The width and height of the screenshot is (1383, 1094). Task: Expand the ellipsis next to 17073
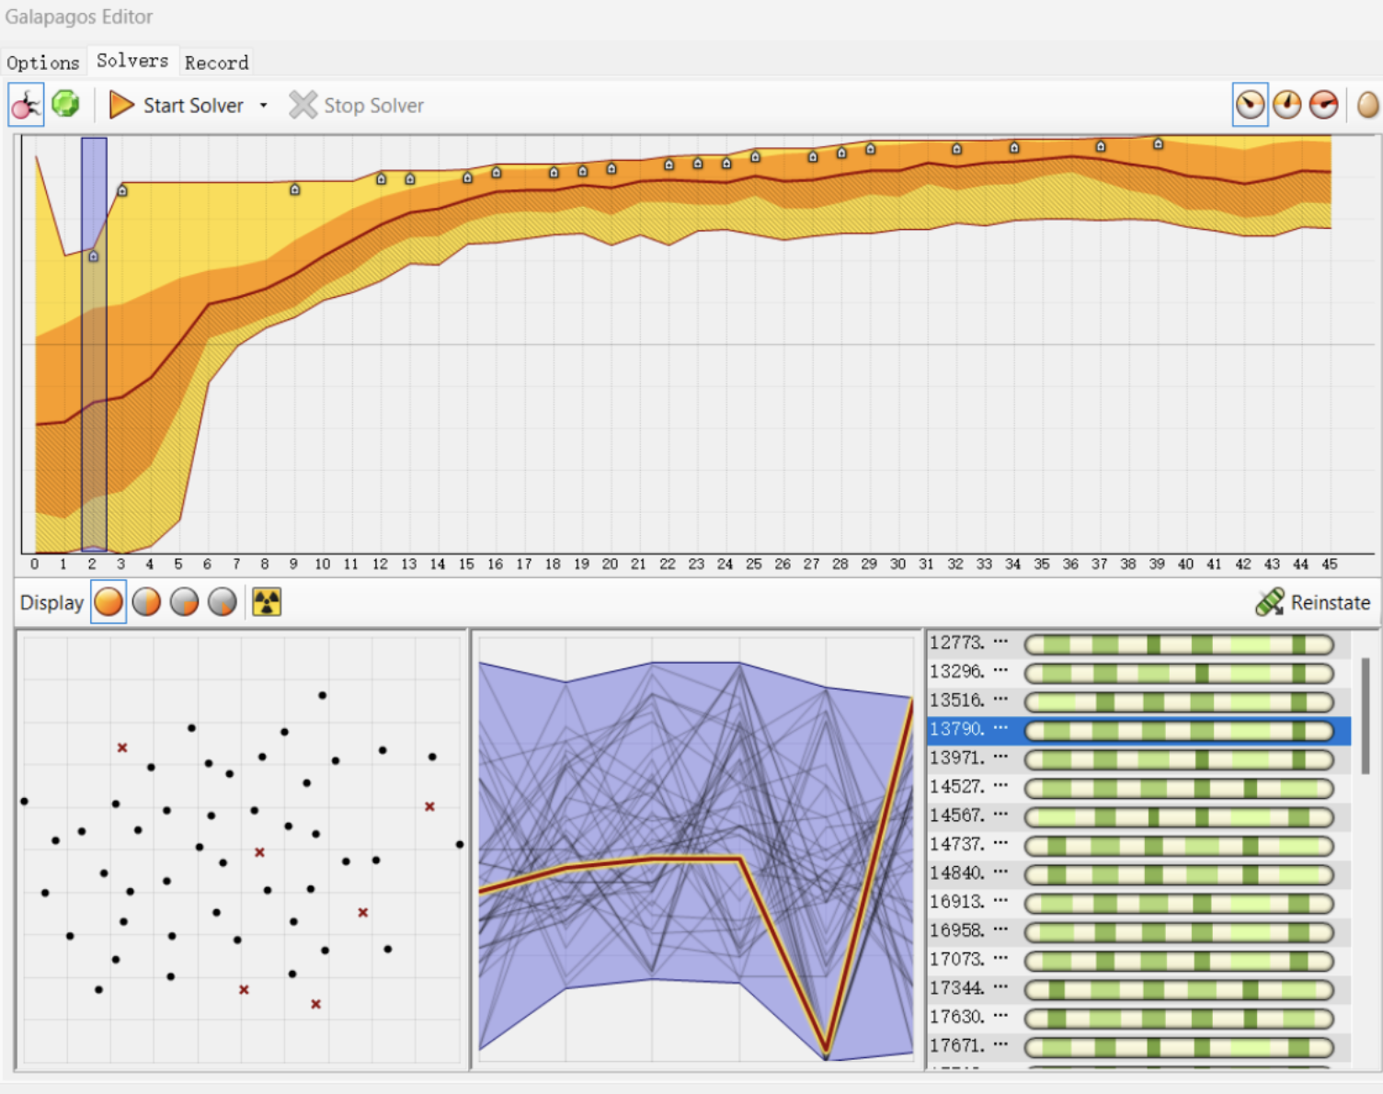pyautogui.click(x=1000, y=958)
